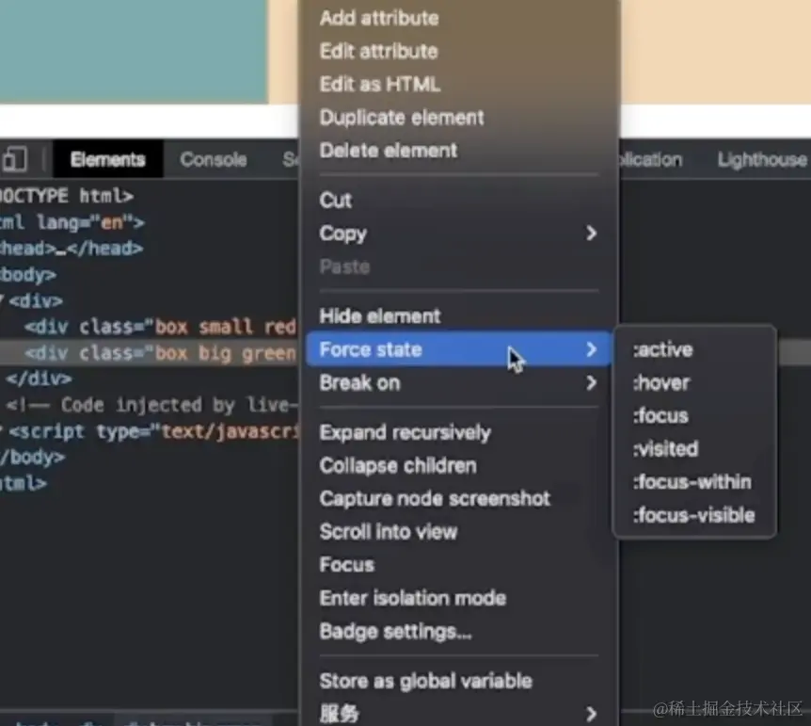Click the teal box on the page

[x=134, y=51]
